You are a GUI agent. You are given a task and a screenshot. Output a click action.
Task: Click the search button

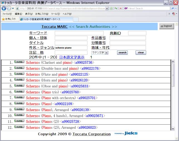pyautogui.click(x=122, y=53)
